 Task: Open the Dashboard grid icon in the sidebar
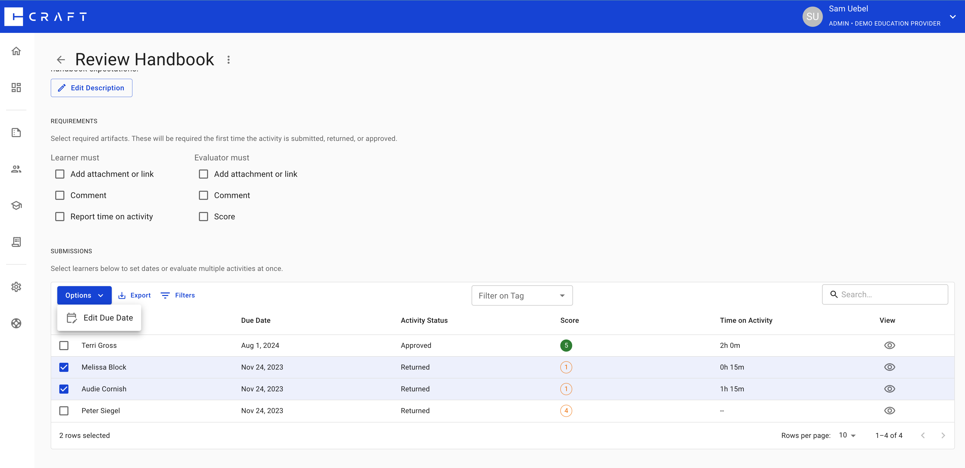point(16,87)
